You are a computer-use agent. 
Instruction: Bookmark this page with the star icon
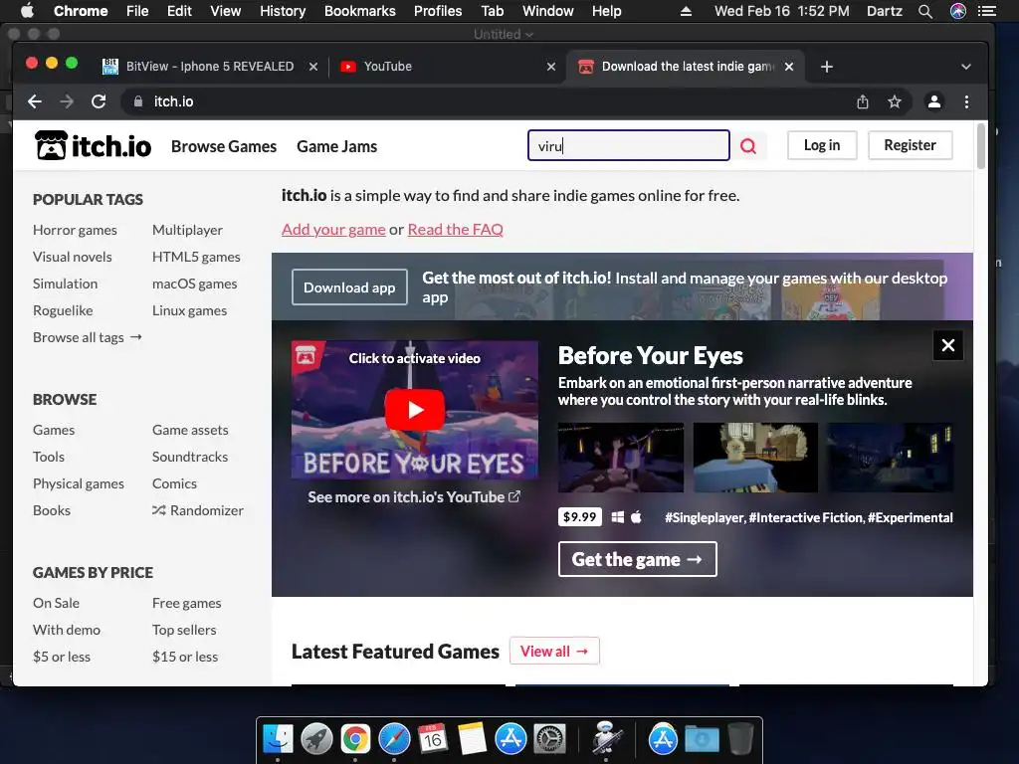(895, 101)
